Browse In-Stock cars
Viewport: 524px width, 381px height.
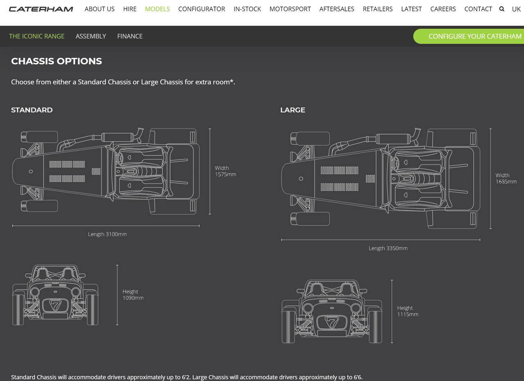(x=247, y=9)
